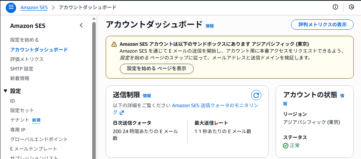The width and height of the screenshot is (361, 159).
Task: Open 情報 link beside アカウントダッシュボード heading
Action: point(210,26)
